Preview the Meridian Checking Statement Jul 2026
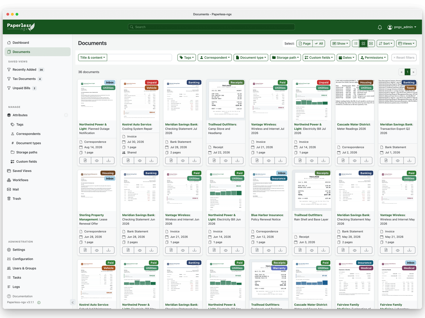Viewport: 425px width, 318px height. [x=183, y=160]
